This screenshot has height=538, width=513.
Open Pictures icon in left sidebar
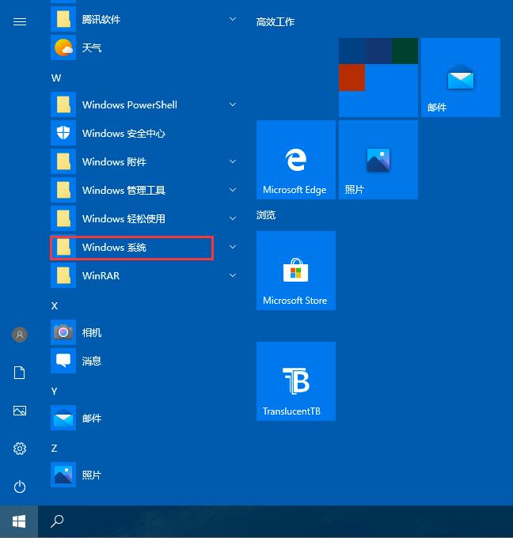click(x=20, y=411)
